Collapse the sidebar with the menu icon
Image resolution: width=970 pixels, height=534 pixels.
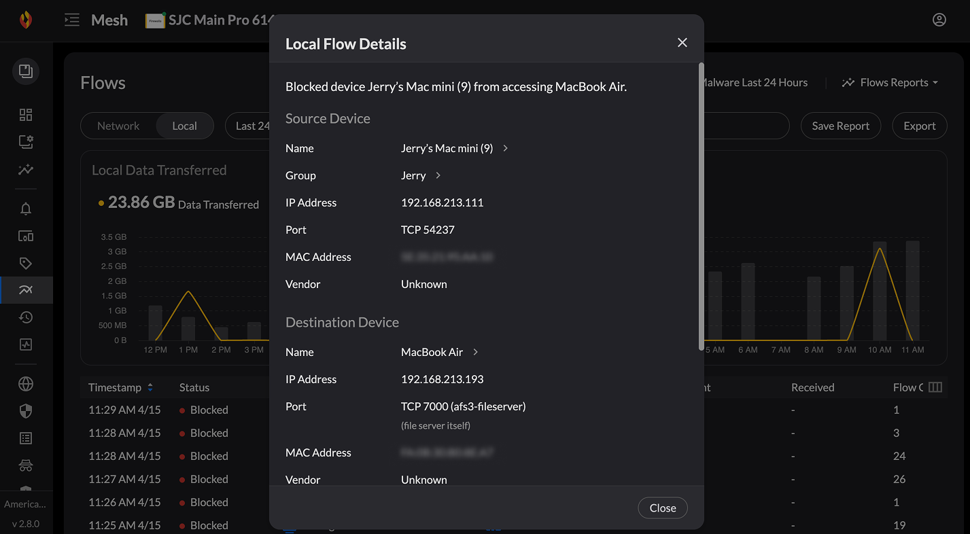pos(72,20)
